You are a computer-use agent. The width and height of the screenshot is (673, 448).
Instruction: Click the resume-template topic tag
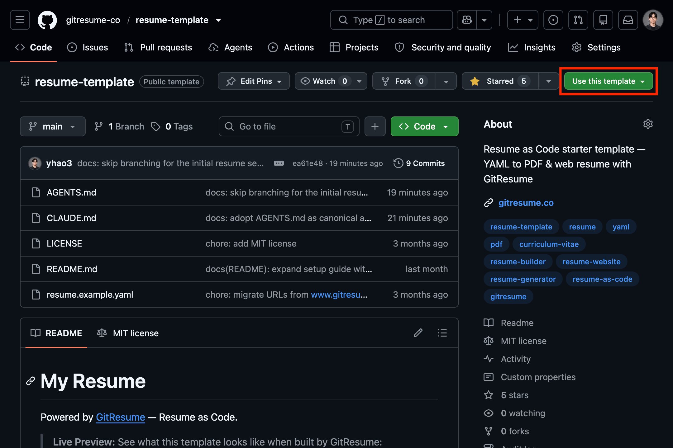click(x=521, y=227)
